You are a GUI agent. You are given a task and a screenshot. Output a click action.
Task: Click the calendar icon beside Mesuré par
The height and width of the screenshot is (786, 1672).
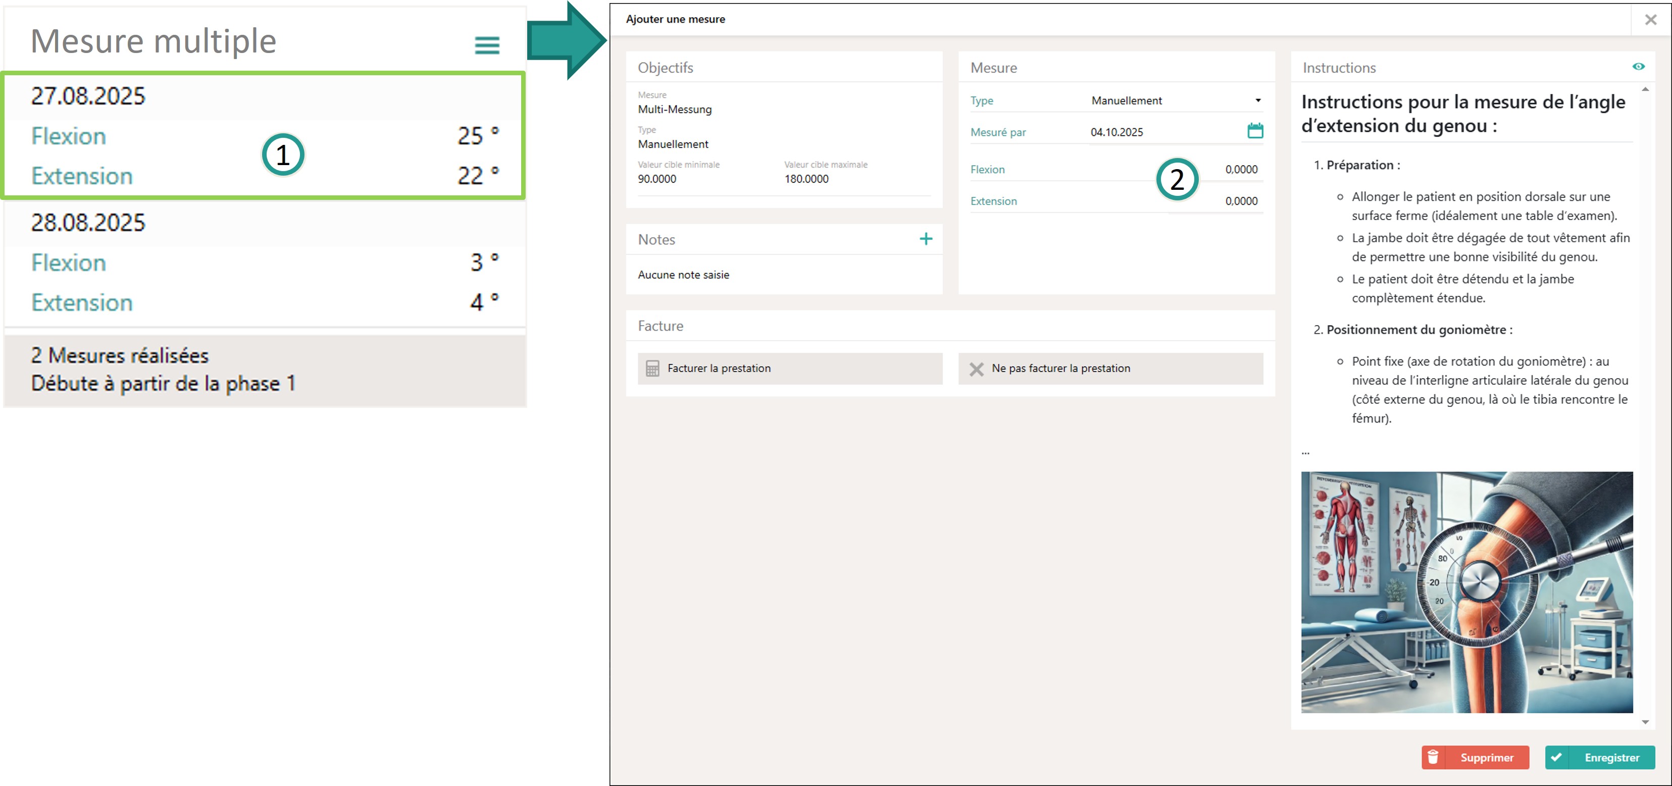pos(1255,131)
